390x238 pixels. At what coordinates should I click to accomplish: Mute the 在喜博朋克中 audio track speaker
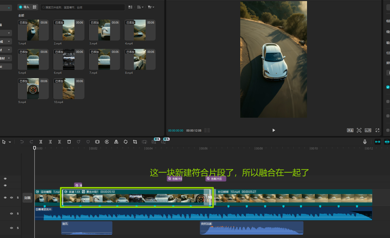point(12,213)
